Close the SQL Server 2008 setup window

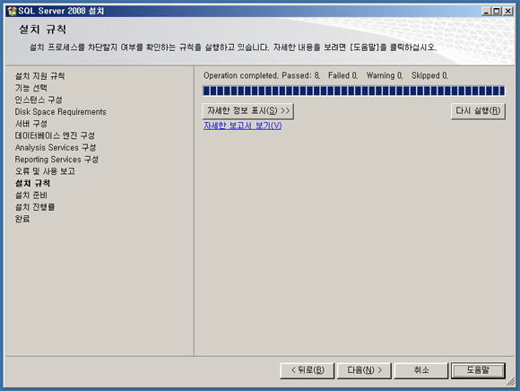pyautogui.click(x=507, y=12)
